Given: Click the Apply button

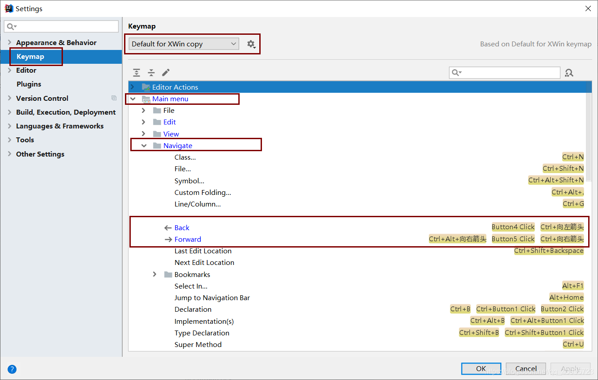Looking at the screenshot, I should (x=571, y=368).
